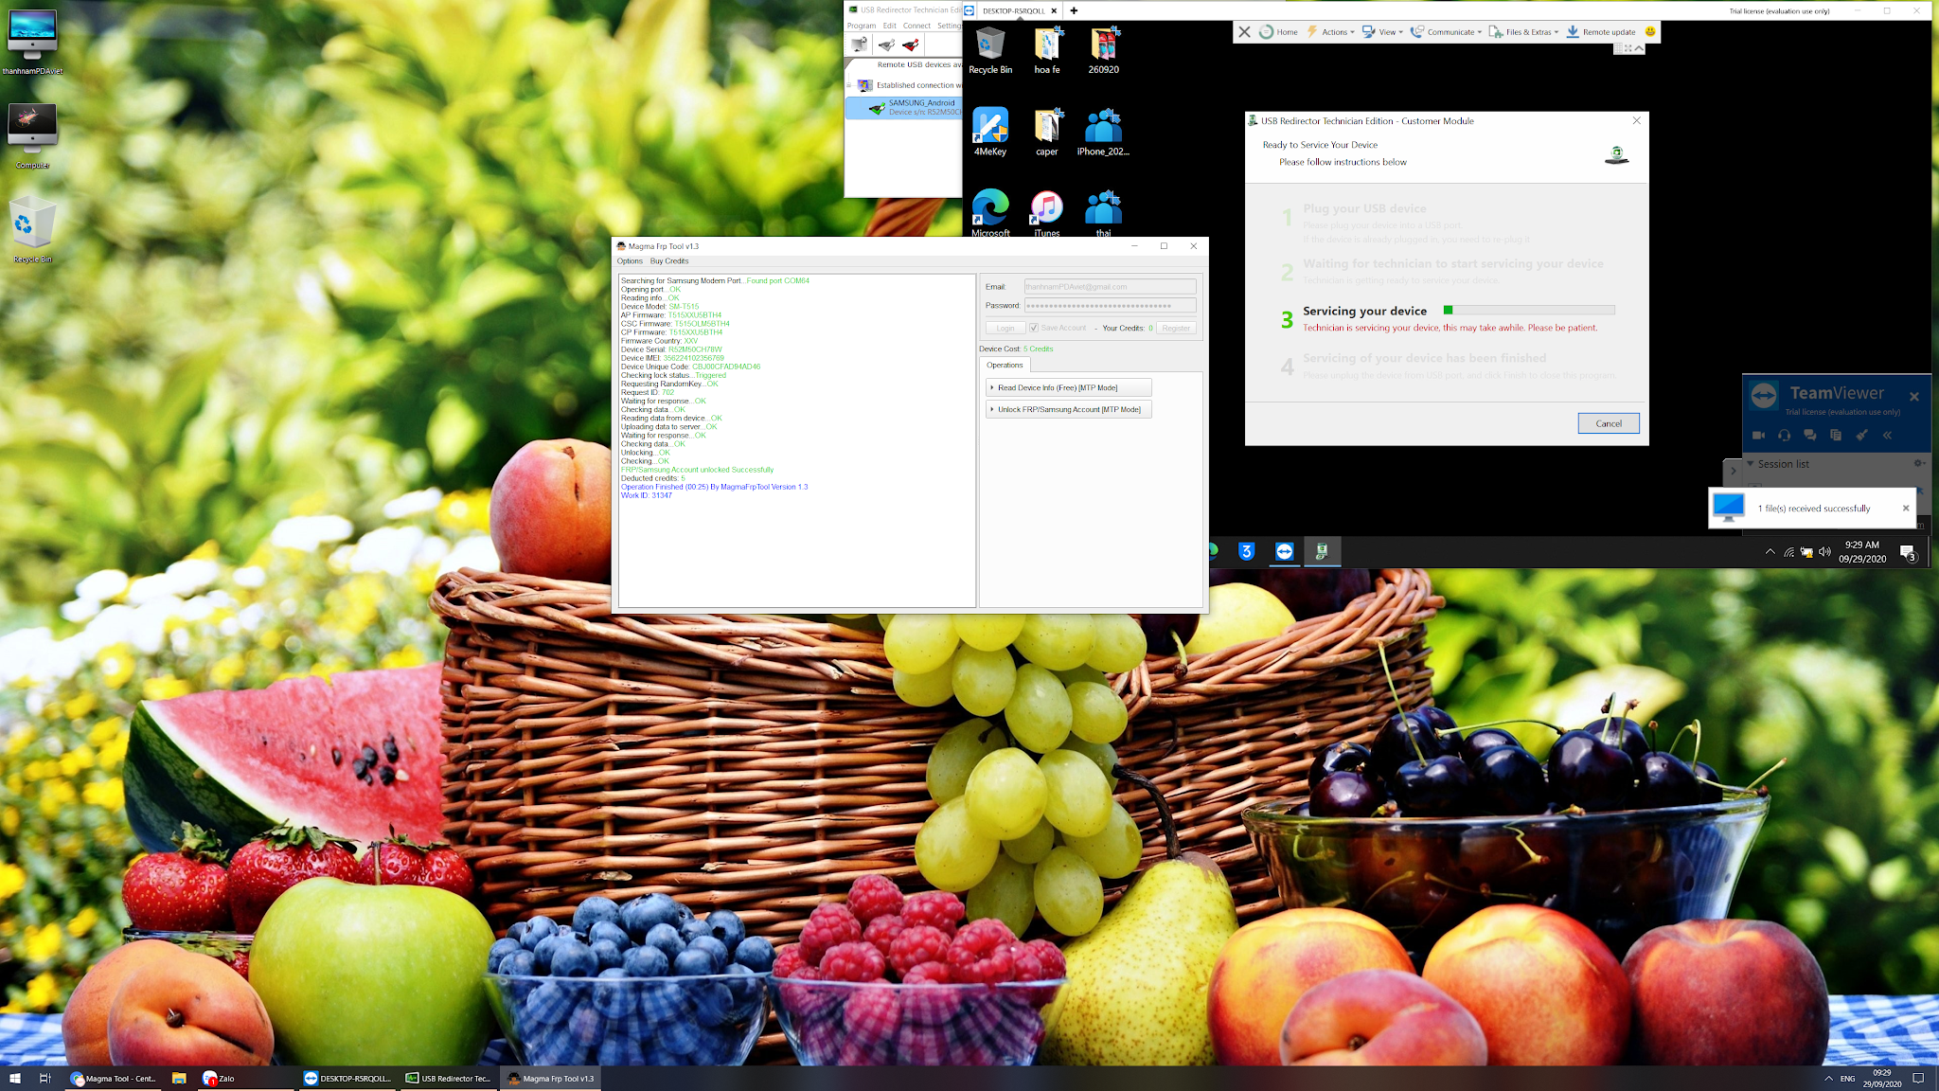Click TeamViewer video camera icon

(x=1758, y=435)
